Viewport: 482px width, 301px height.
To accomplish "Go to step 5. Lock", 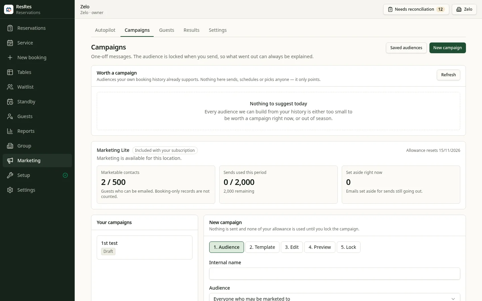I will click(x=348, y=247).
